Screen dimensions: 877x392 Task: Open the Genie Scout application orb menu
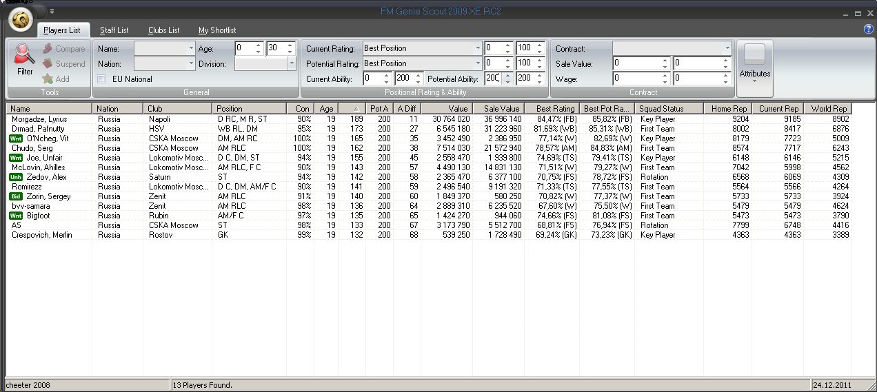click(x=22, y=21)
